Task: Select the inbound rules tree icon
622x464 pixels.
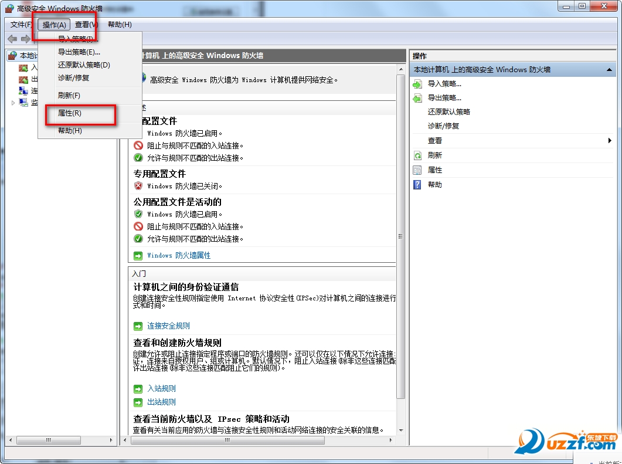Action: click(23, 68)
